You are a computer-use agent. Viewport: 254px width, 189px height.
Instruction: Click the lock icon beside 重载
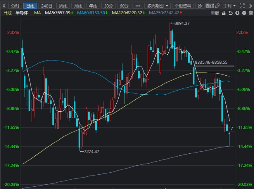224,13
